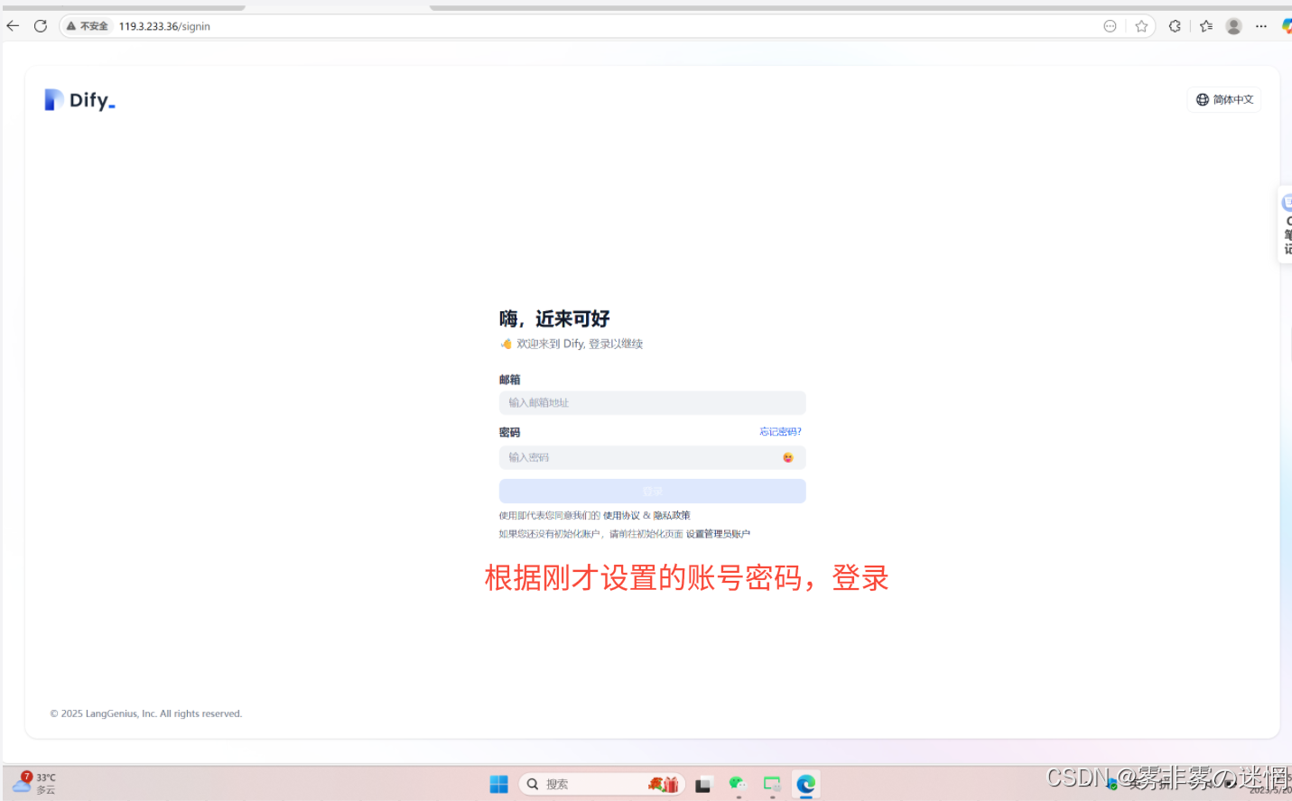Open the 忘记密码? link
The image size is (1292, 801).
coord(780,432)
